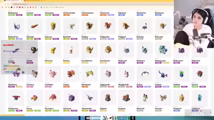This screenshot has height=120, width=214.
Task: View the Parasect model thumbnail
Action: [53, 98]
